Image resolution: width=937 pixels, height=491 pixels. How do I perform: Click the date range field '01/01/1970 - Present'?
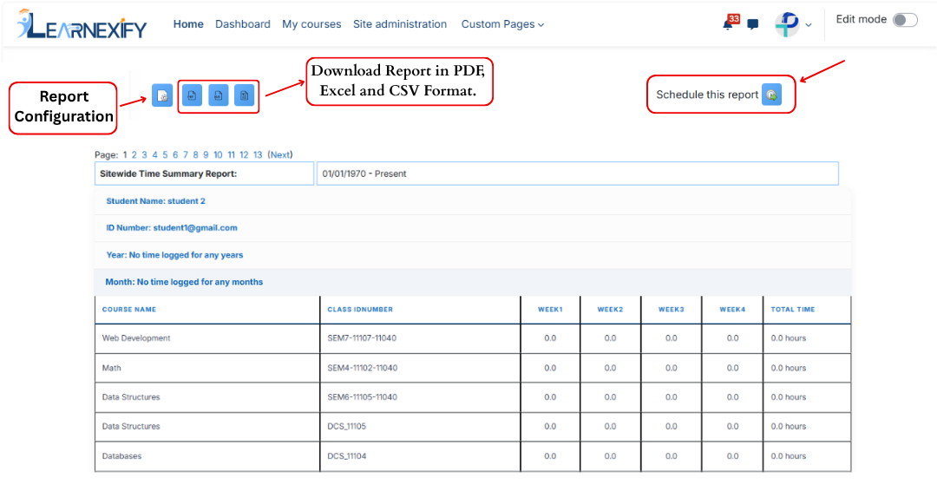click(577, 173)
